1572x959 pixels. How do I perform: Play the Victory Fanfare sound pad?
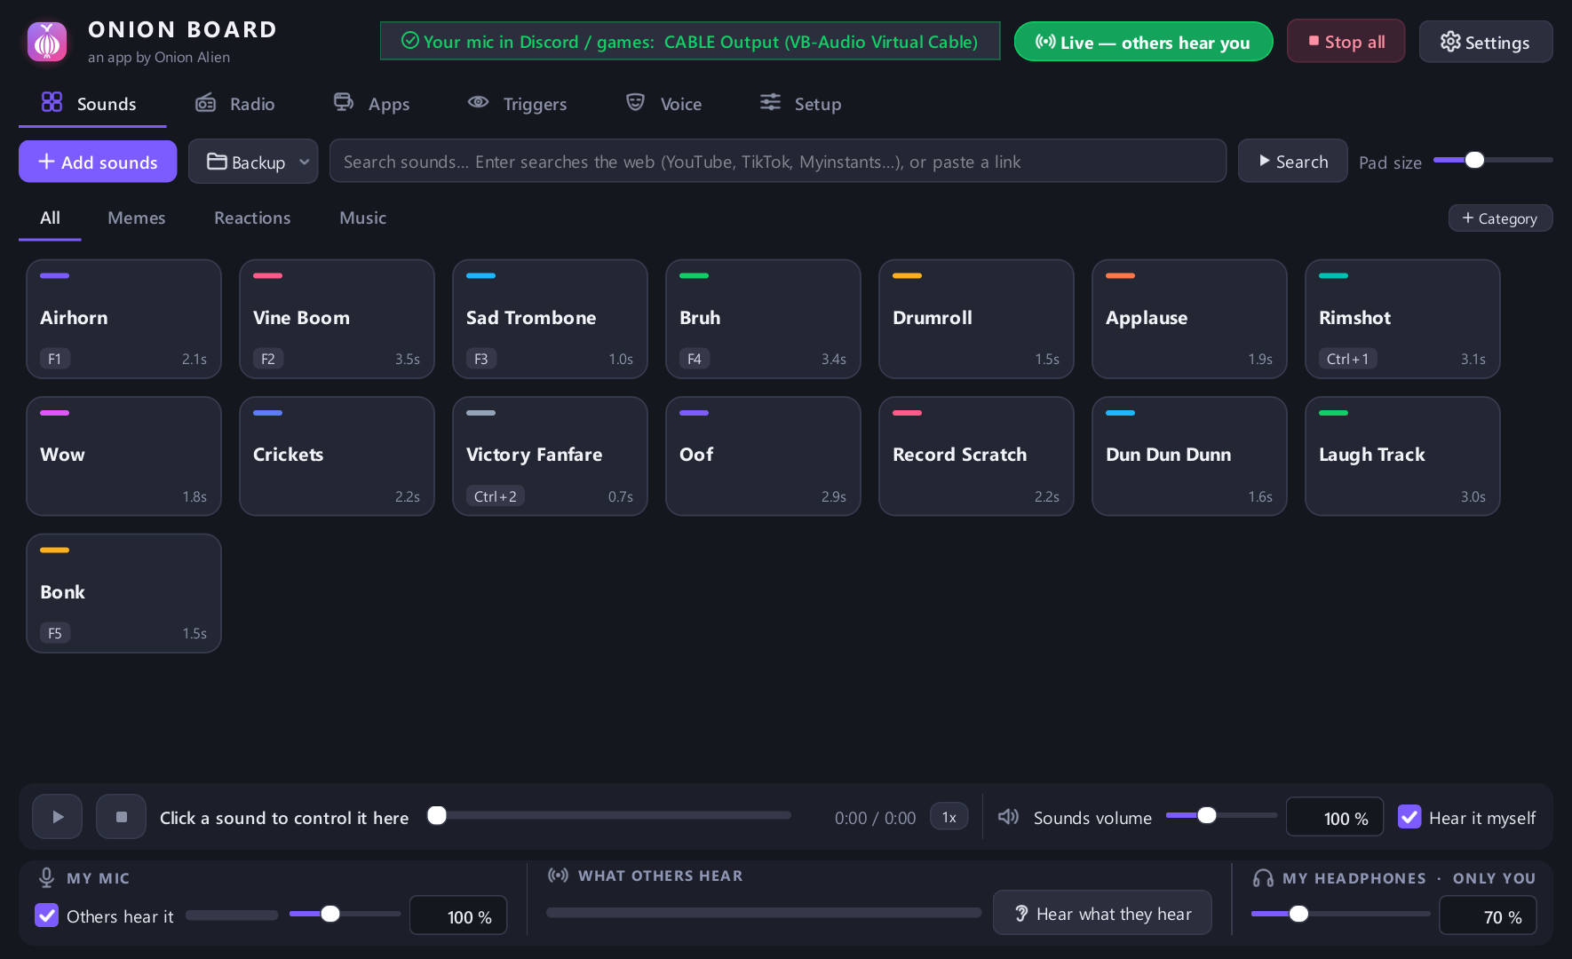click(x=550, y=456)
